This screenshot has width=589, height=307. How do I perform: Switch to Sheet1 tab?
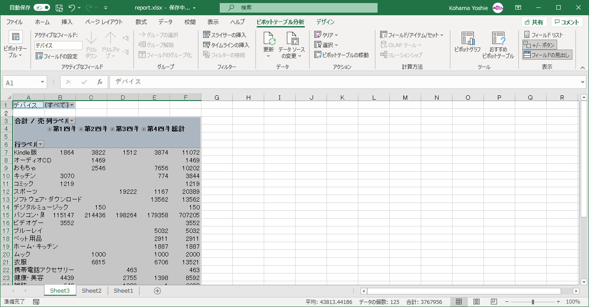pos(123,291)
